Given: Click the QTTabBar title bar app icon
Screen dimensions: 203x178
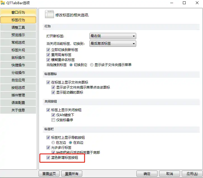Looking at the screenshot, I should tap(3, 3).
